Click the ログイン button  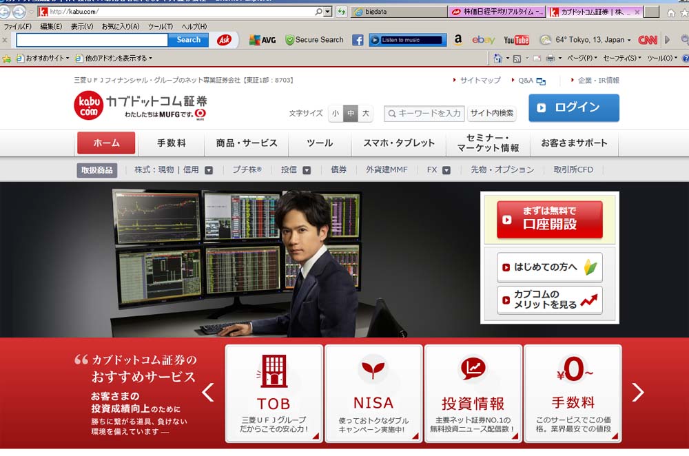[x=574, y=107]
